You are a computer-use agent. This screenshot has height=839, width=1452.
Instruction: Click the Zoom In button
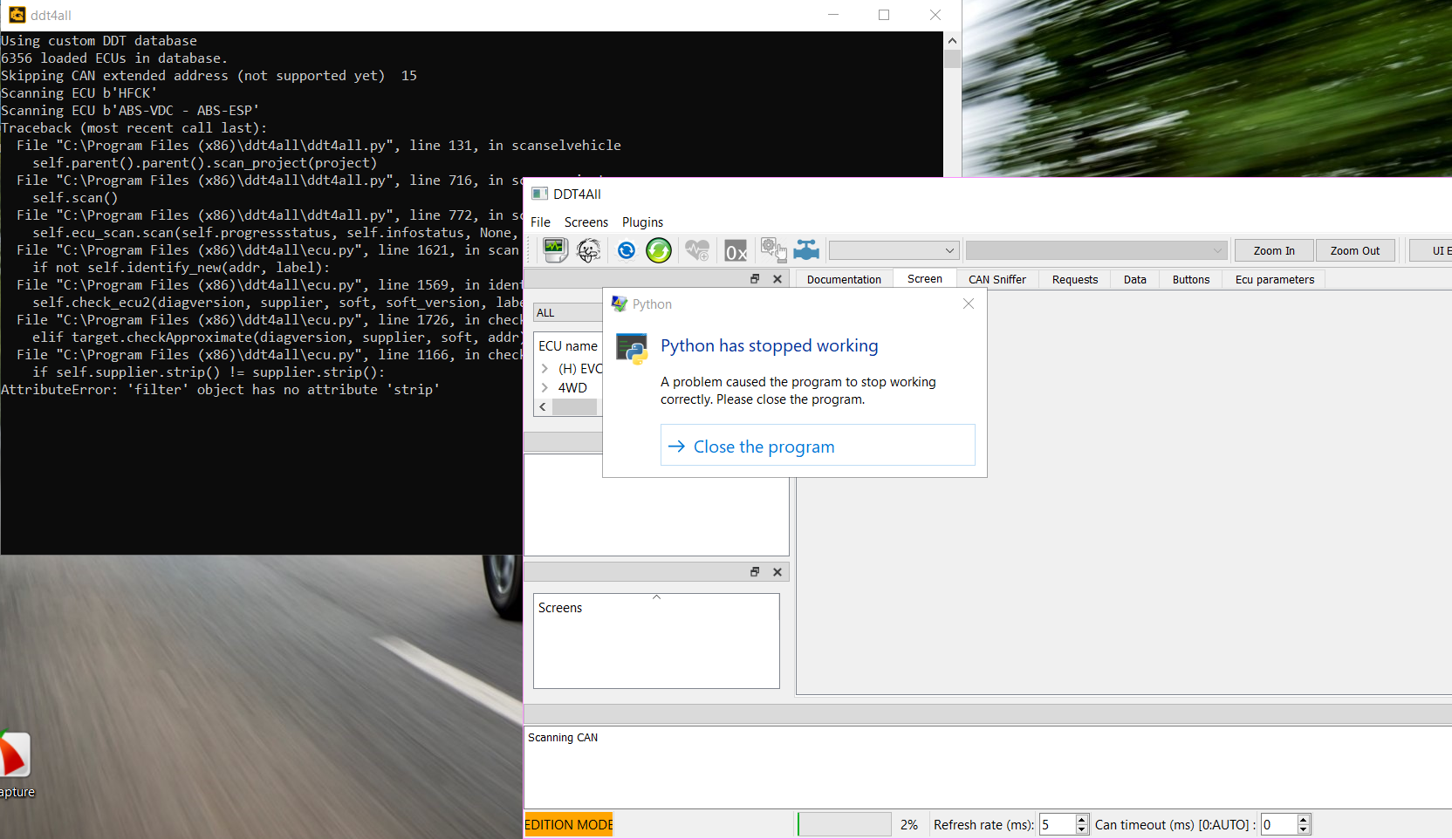click(x=1273, y=250)
